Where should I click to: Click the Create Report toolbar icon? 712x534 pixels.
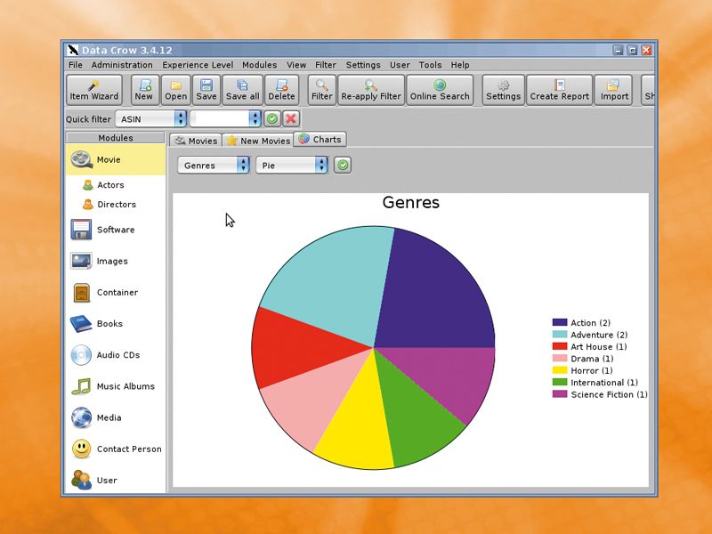559,88
